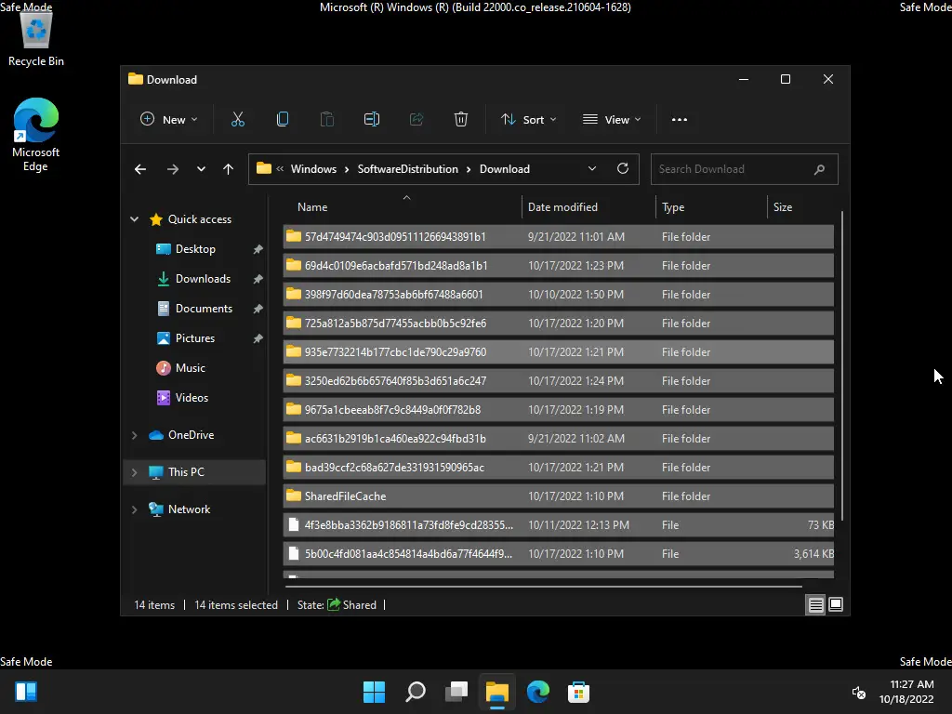The image size is (952, 714).
Task: Select folder 9675a1cbeeab8f7c9c8449a0f0f782b8
Action: 559,410
